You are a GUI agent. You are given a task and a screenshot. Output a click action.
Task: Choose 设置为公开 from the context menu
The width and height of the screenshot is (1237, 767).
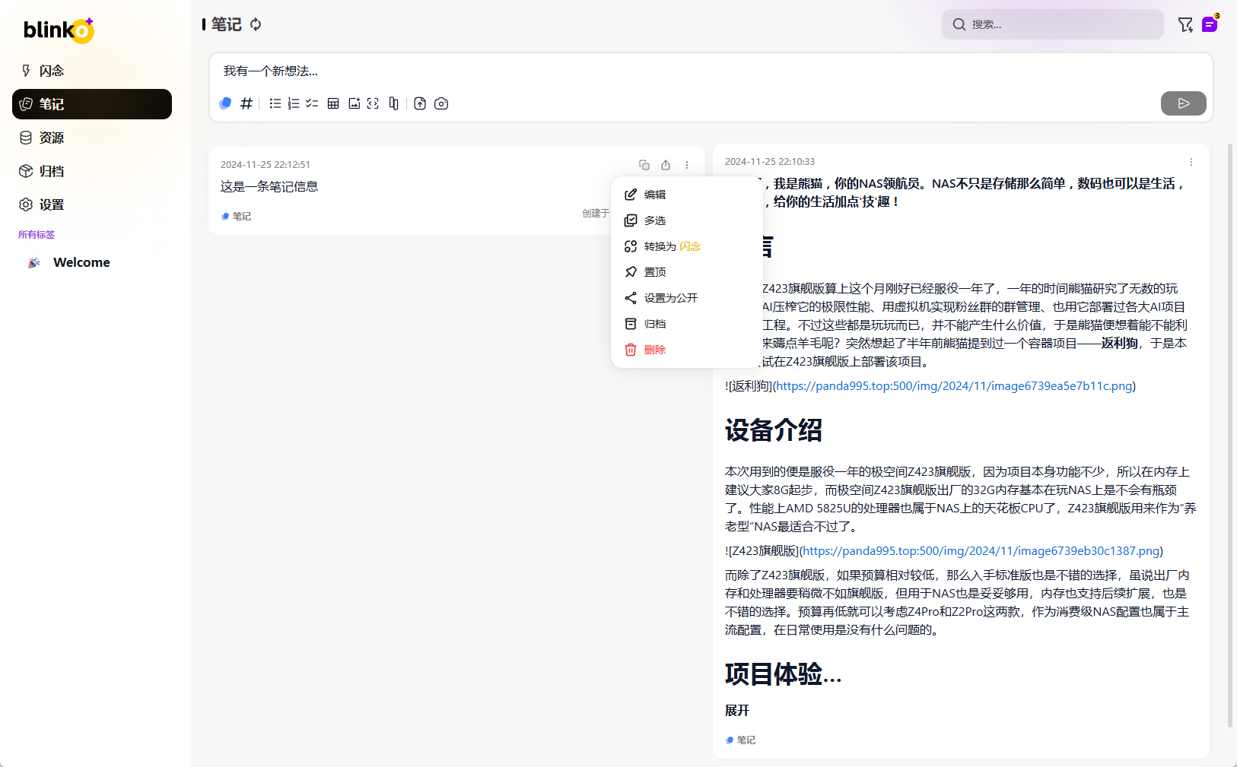tap(687, 298)
